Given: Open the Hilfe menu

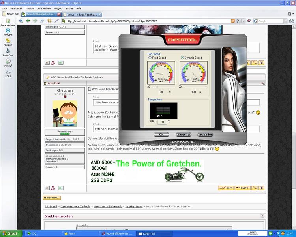Looking at the screenshot, I should coord(79,9).
